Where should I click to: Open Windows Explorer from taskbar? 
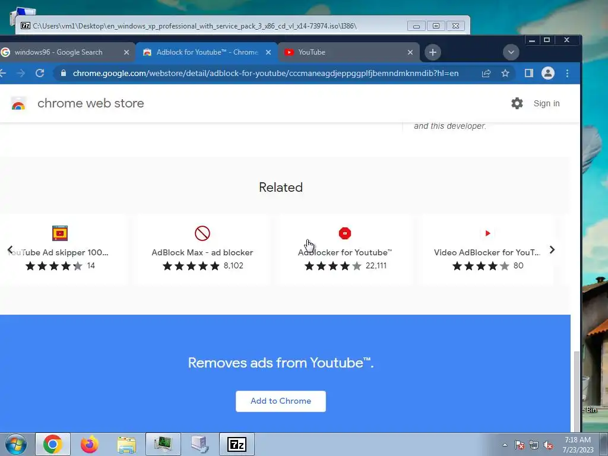(126, 444)
